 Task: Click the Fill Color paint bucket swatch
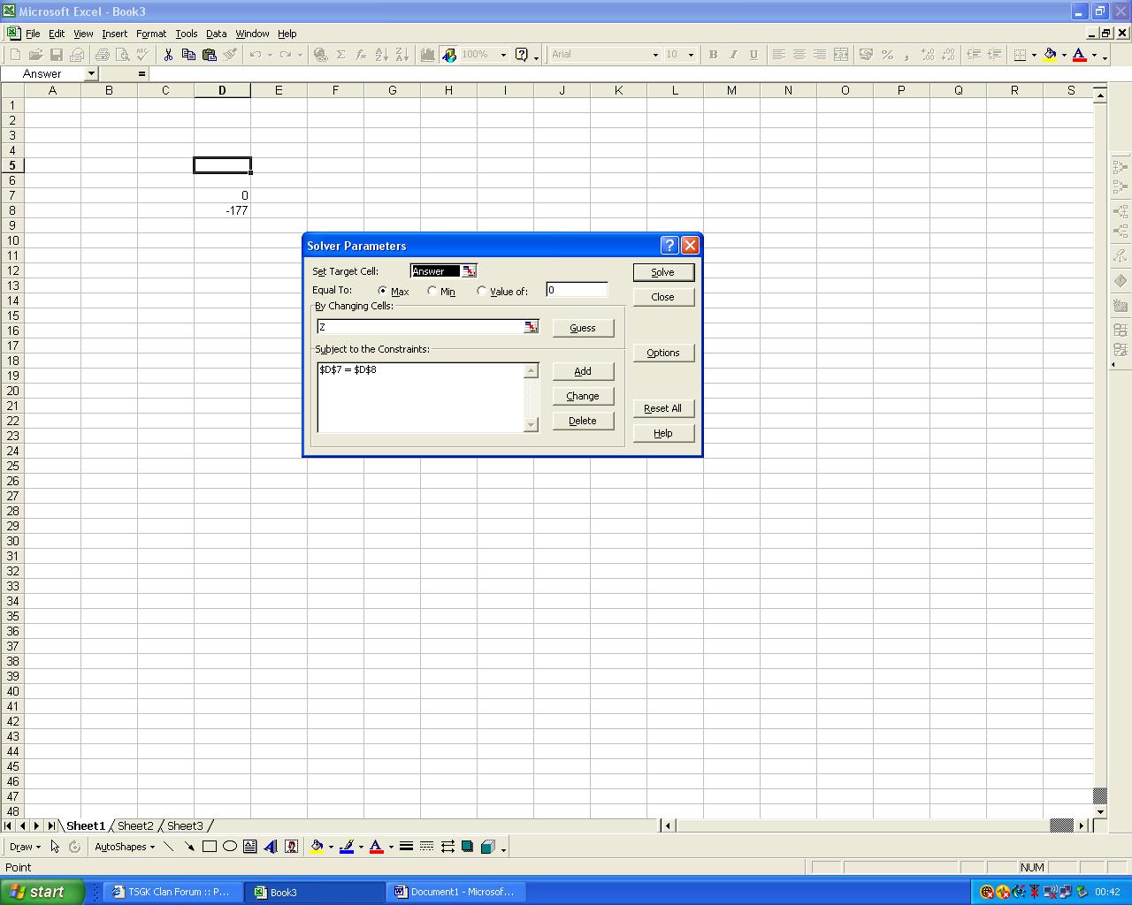tap(1050, 55)
